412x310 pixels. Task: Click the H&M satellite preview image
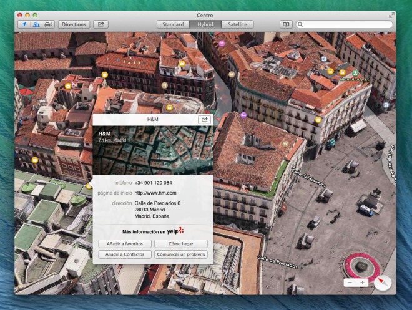click(x=153, y=151)
